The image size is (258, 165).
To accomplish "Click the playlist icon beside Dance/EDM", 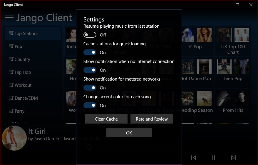I will (x=11, y=98).
